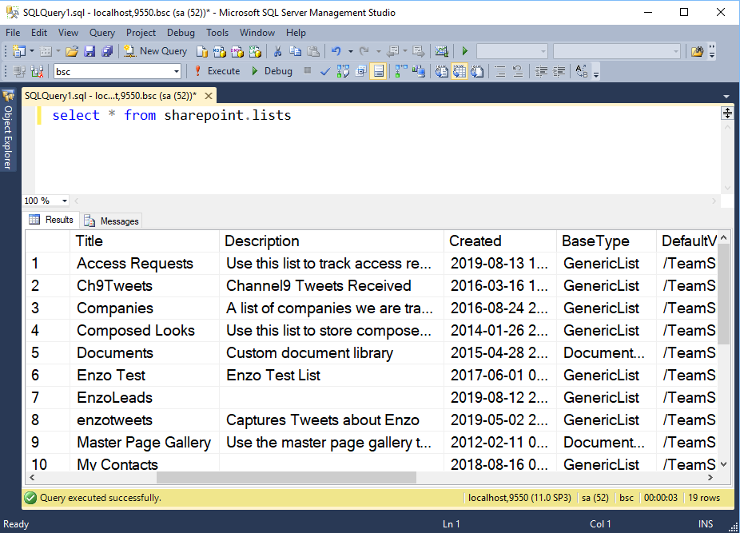
Task: Click Decrease Indent icon
Action: click(x=541, y=71)
